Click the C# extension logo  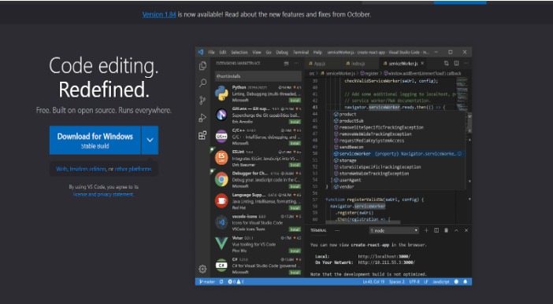pyautogui.click(x=221, y=265)
